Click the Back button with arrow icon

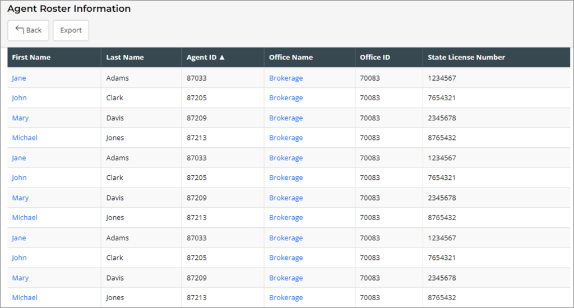pos(28,30)
